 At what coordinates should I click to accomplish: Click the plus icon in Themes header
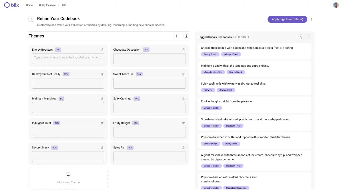point(176,36)
